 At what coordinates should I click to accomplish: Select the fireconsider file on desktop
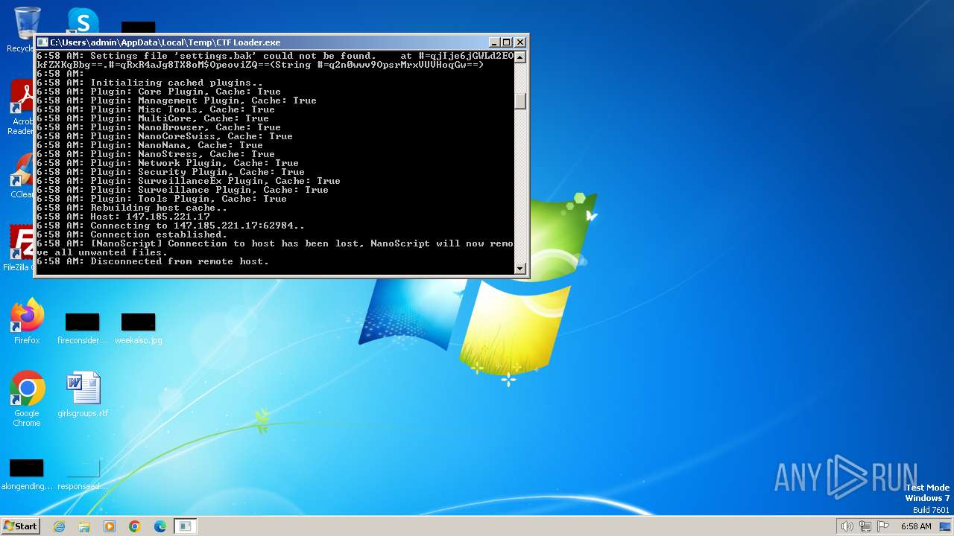[83, 329]
